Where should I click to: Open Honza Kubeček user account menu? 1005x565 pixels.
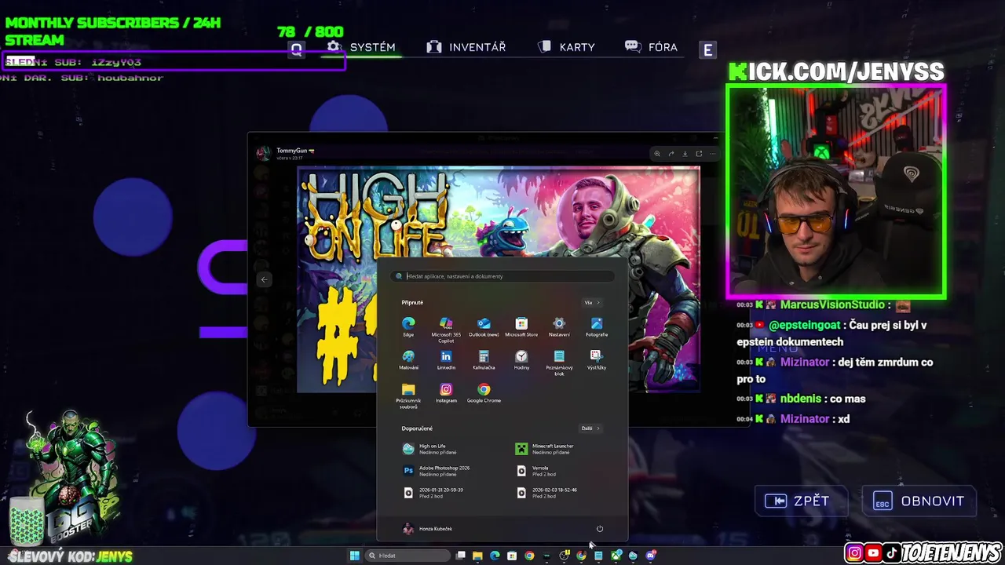click(x=427, y=529)
